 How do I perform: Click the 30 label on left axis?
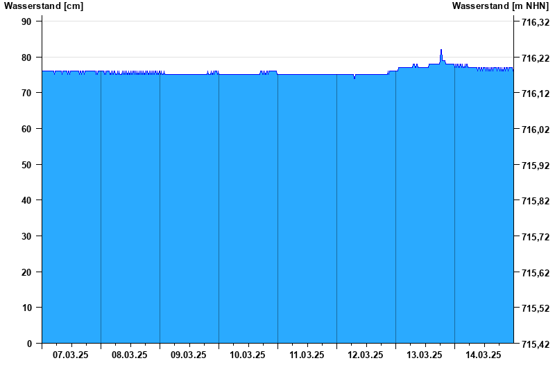[x=26, y=236]
